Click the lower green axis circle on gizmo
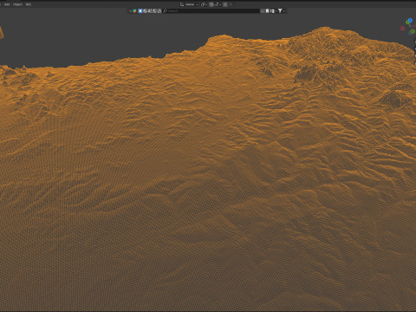The height and width of the screenshot is (312, 416). 413,31
